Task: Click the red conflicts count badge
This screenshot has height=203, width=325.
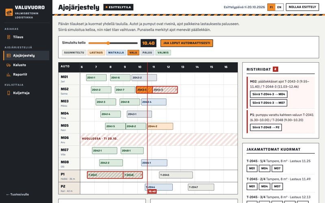Action: (275, 69)
